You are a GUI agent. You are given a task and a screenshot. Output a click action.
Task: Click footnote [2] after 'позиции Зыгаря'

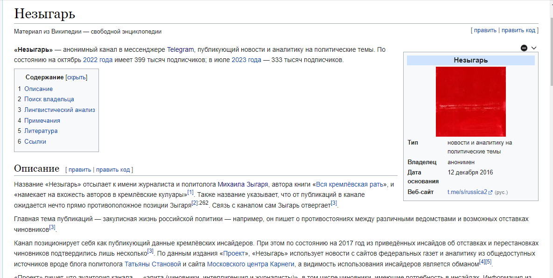(x=195, y=203)
